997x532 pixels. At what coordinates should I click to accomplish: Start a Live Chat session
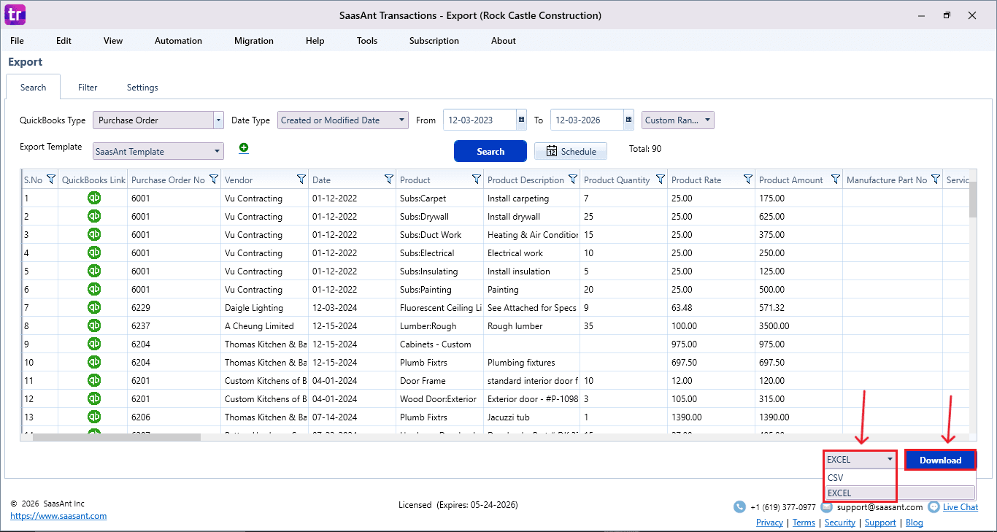click(961, 506)
